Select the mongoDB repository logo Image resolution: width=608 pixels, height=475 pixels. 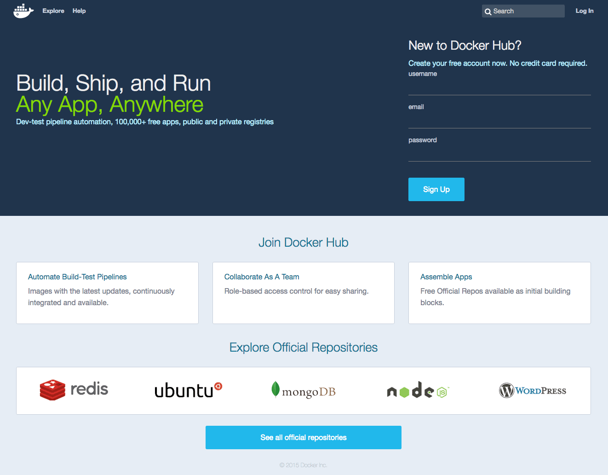pyautogui.click(x=303, y=390)
